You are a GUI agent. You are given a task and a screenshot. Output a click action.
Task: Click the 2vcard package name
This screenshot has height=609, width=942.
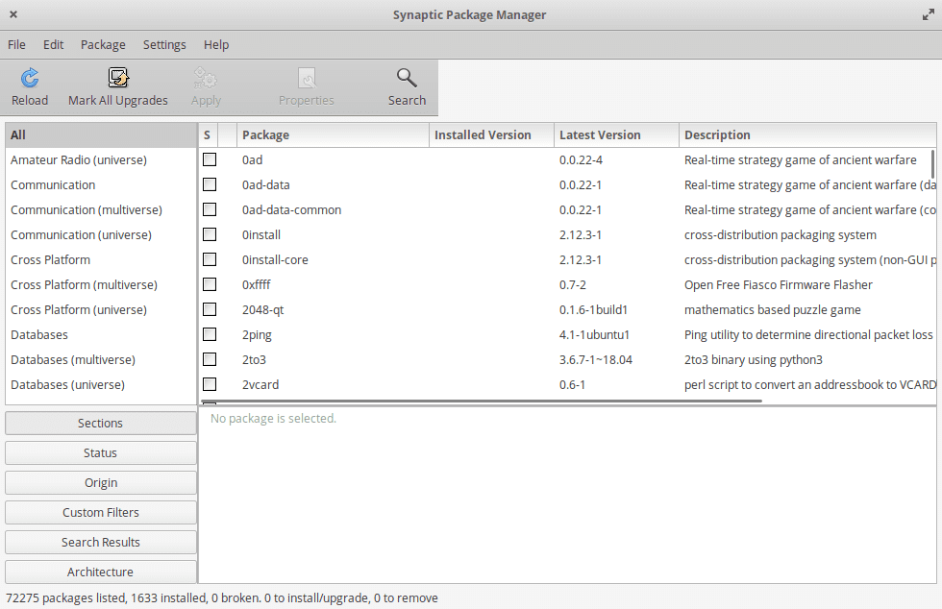pos(260,384)
